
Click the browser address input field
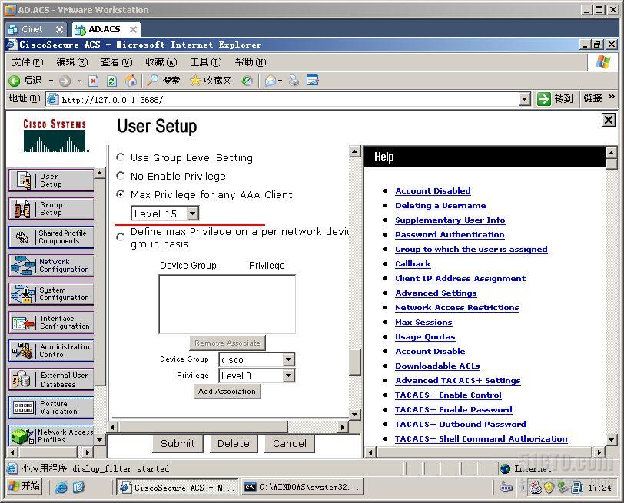point(290,99)
